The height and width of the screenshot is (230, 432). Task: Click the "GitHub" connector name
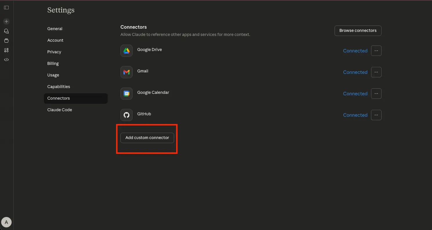click(x=144, y=114)
